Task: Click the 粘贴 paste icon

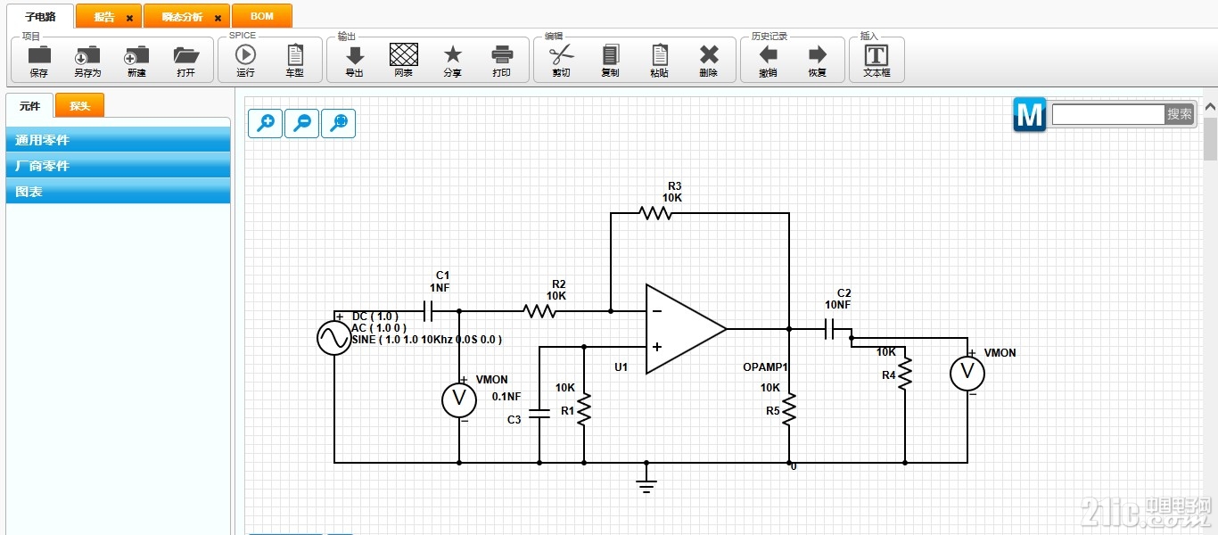Action: [x=660, y=55]
